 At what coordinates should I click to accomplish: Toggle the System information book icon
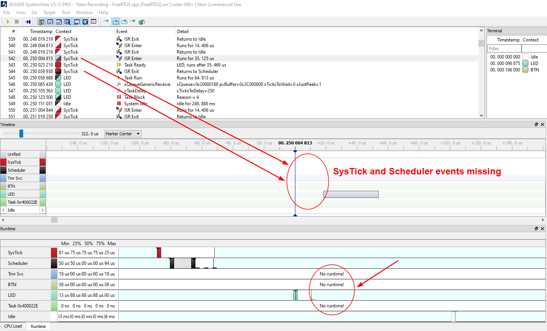[85, 22]
